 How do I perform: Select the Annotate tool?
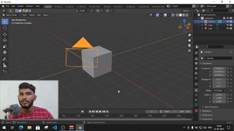pyautogui.click(x=5, y=59)
